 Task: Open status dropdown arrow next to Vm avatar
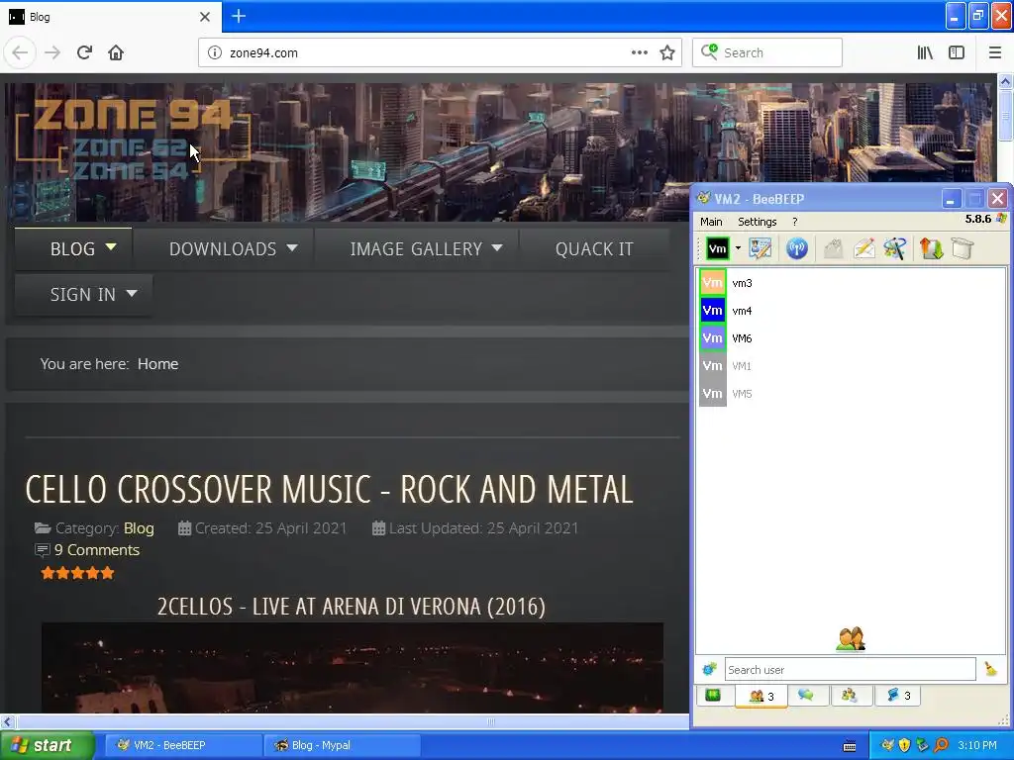coord(737,248)
